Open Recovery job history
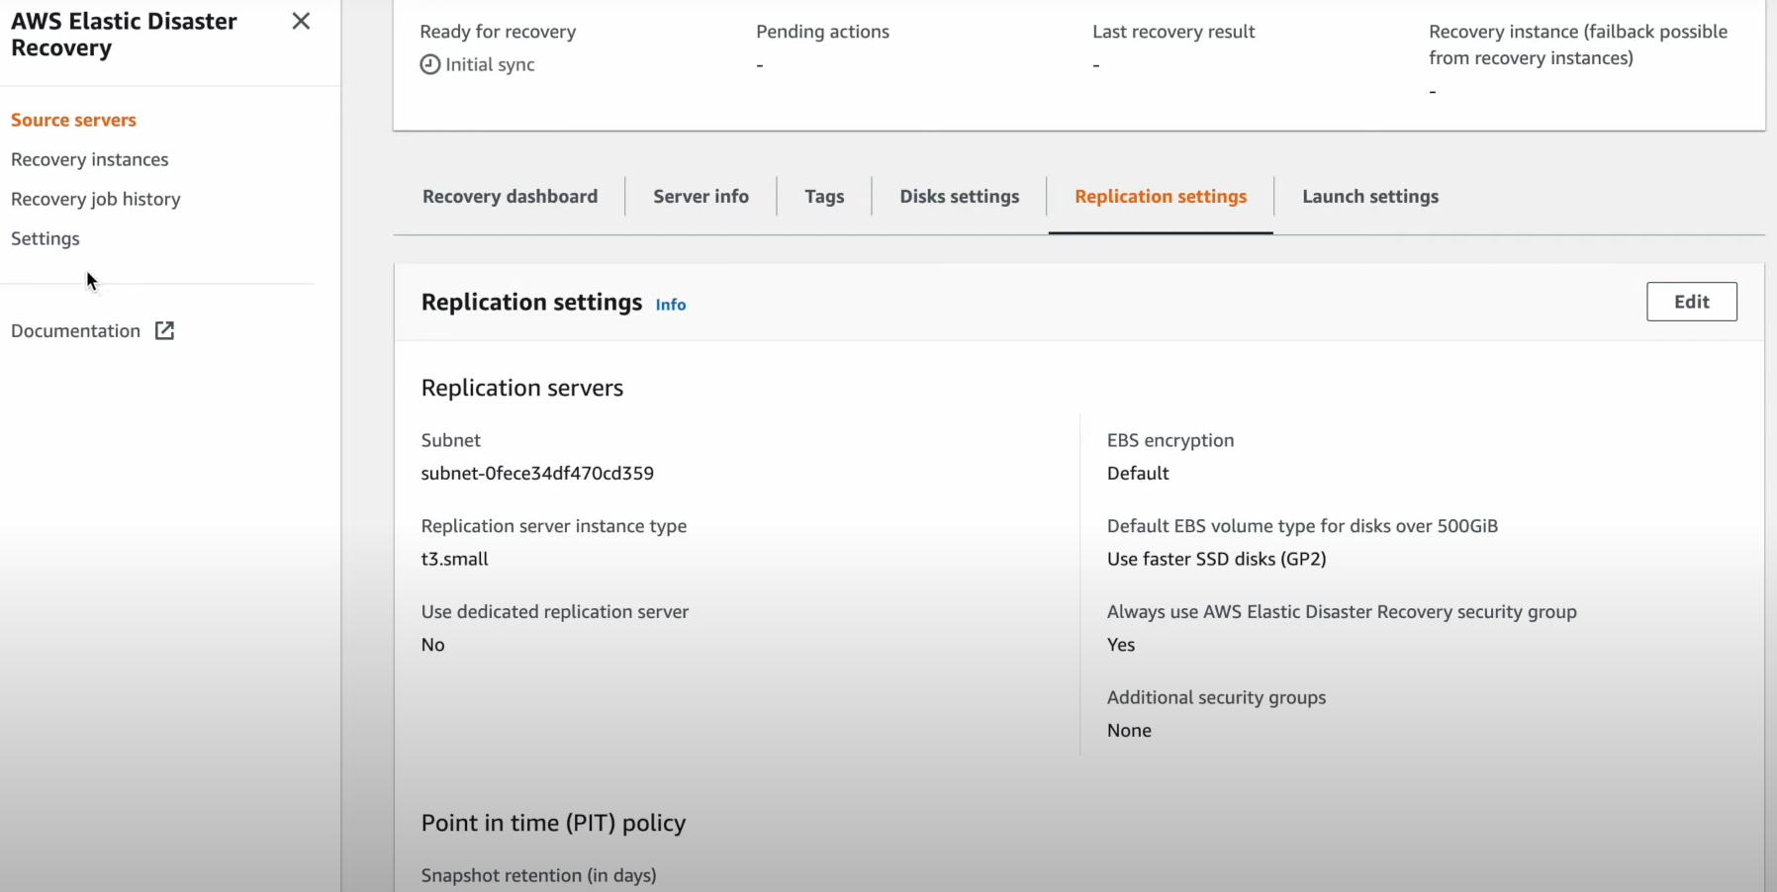Viewport: 1777px width, 892px height. click(x=96, y=199)
